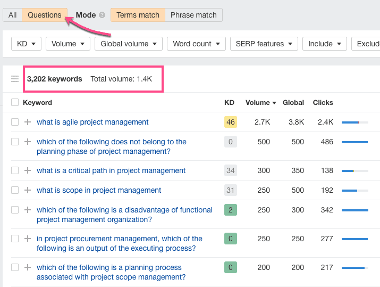Click the green KD 2 badge
Image resolution: width=380 pixels, height=287 pixels.
coord(231,210)
